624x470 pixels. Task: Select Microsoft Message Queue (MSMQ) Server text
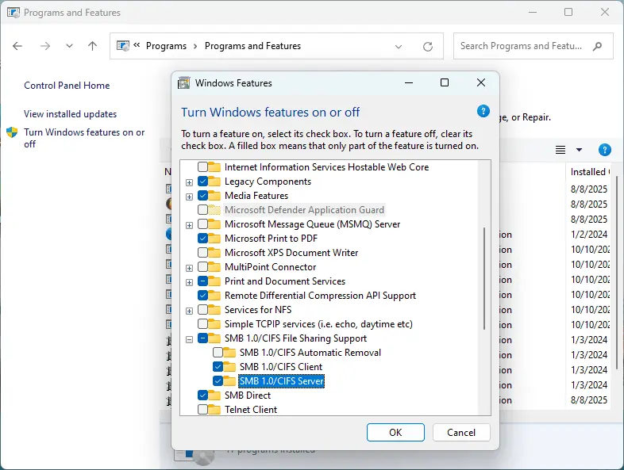point(313,224)
